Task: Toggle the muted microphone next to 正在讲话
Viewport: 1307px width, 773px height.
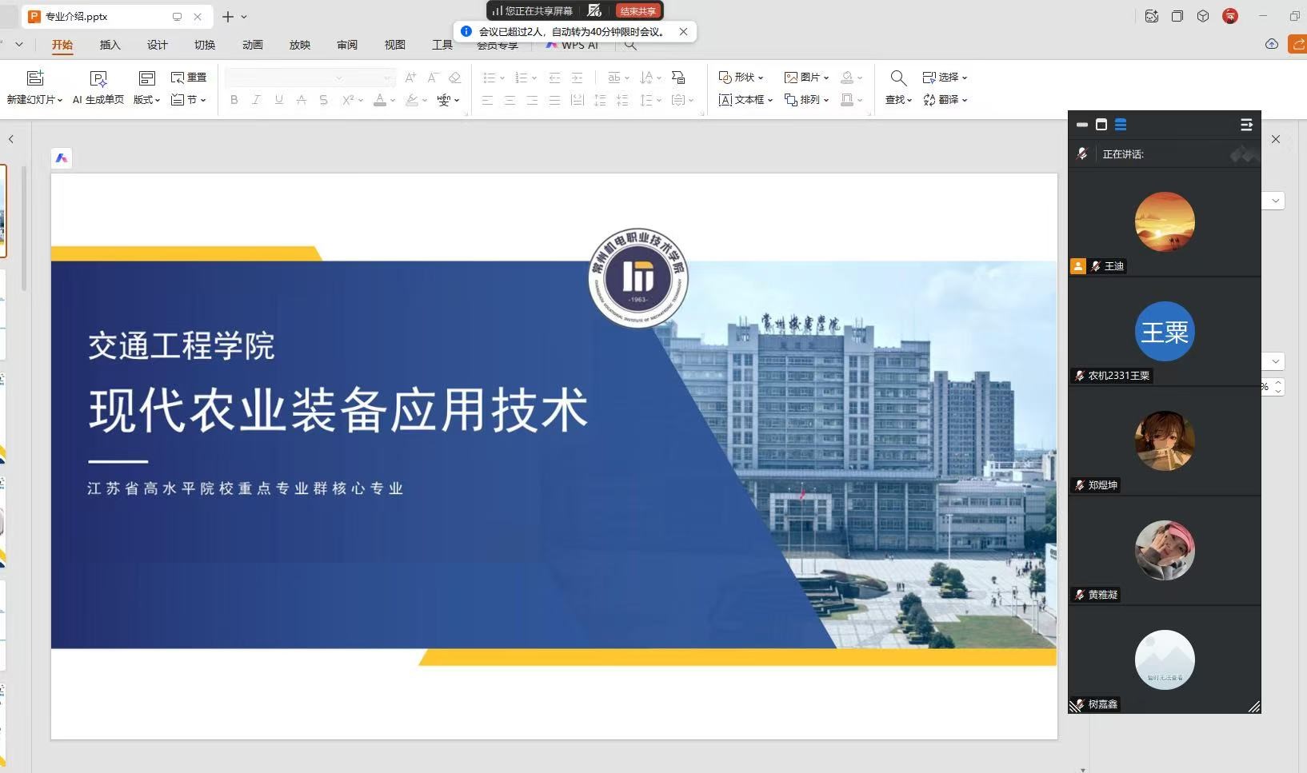Action: [1082, 153]
